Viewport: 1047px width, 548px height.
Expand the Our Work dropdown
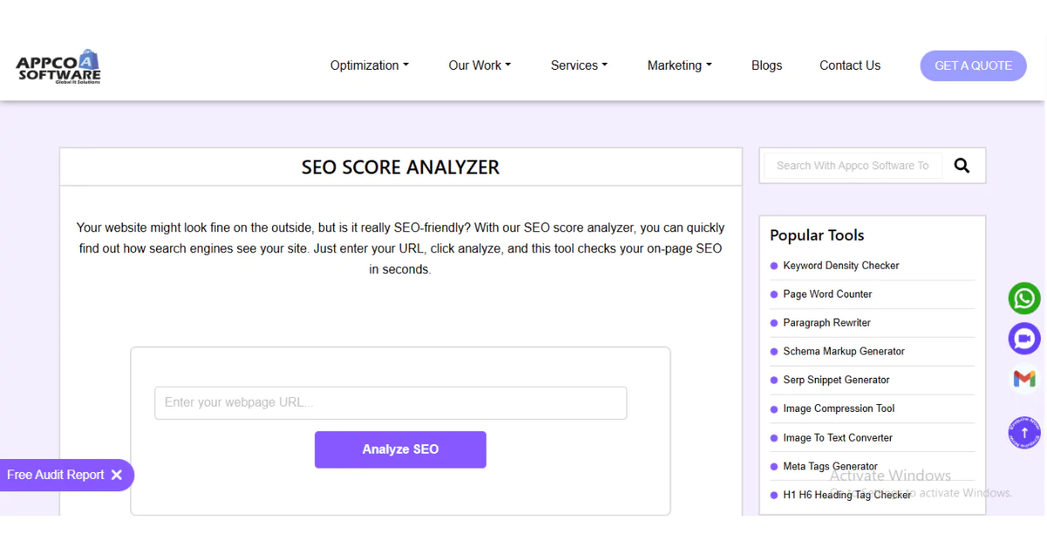pos(479,65)
